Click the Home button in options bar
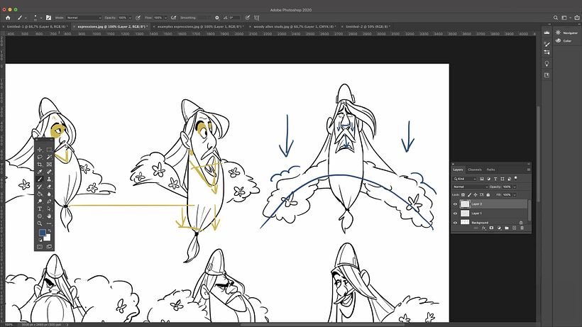Viewport: 582px width, 327px height. [8, 18]
